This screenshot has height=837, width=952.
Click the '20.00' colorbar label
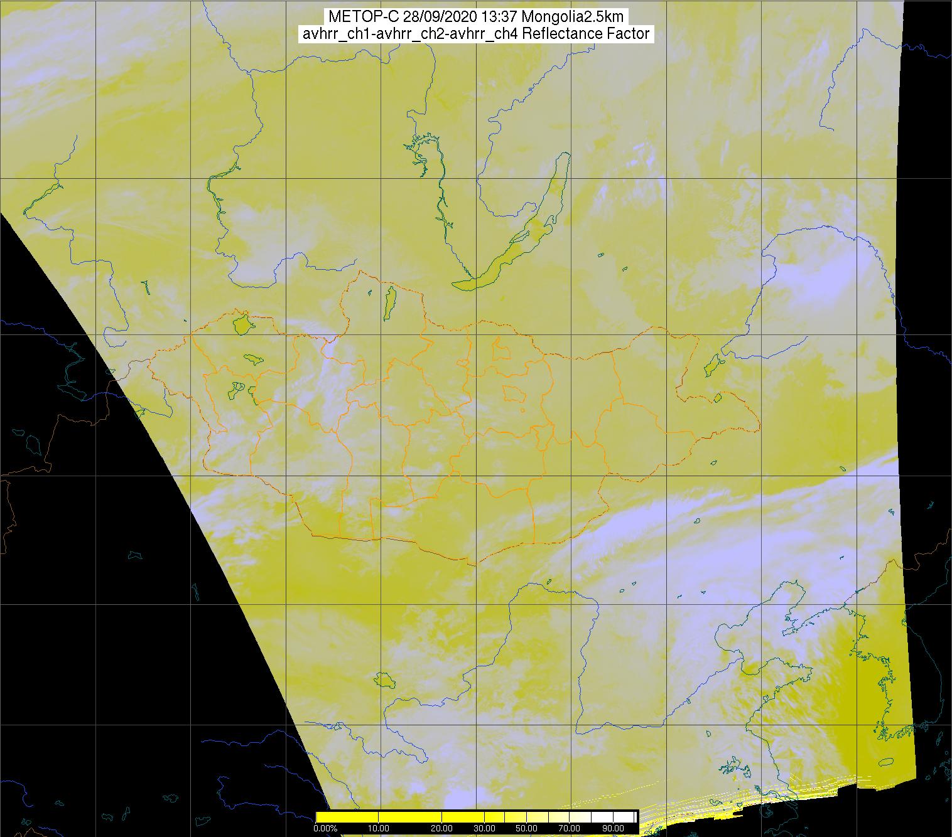[x=441, y=828]
